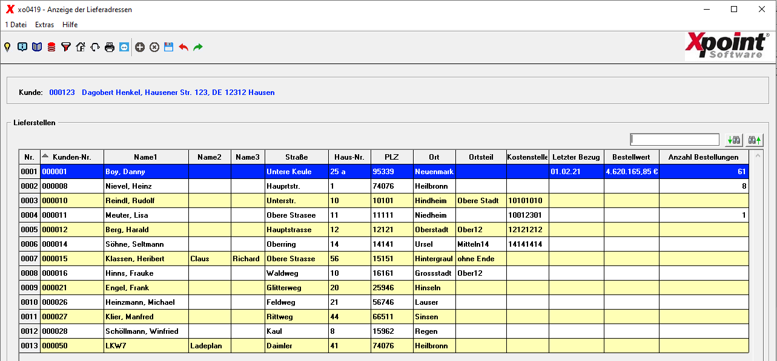Click the Ladeplan cell

coord(210,346)
